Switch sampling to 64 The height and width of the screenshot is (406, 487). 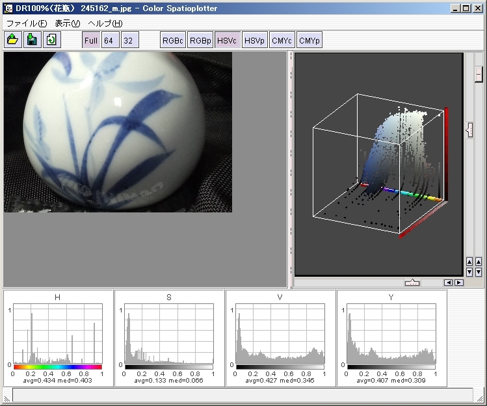(110, 40)
